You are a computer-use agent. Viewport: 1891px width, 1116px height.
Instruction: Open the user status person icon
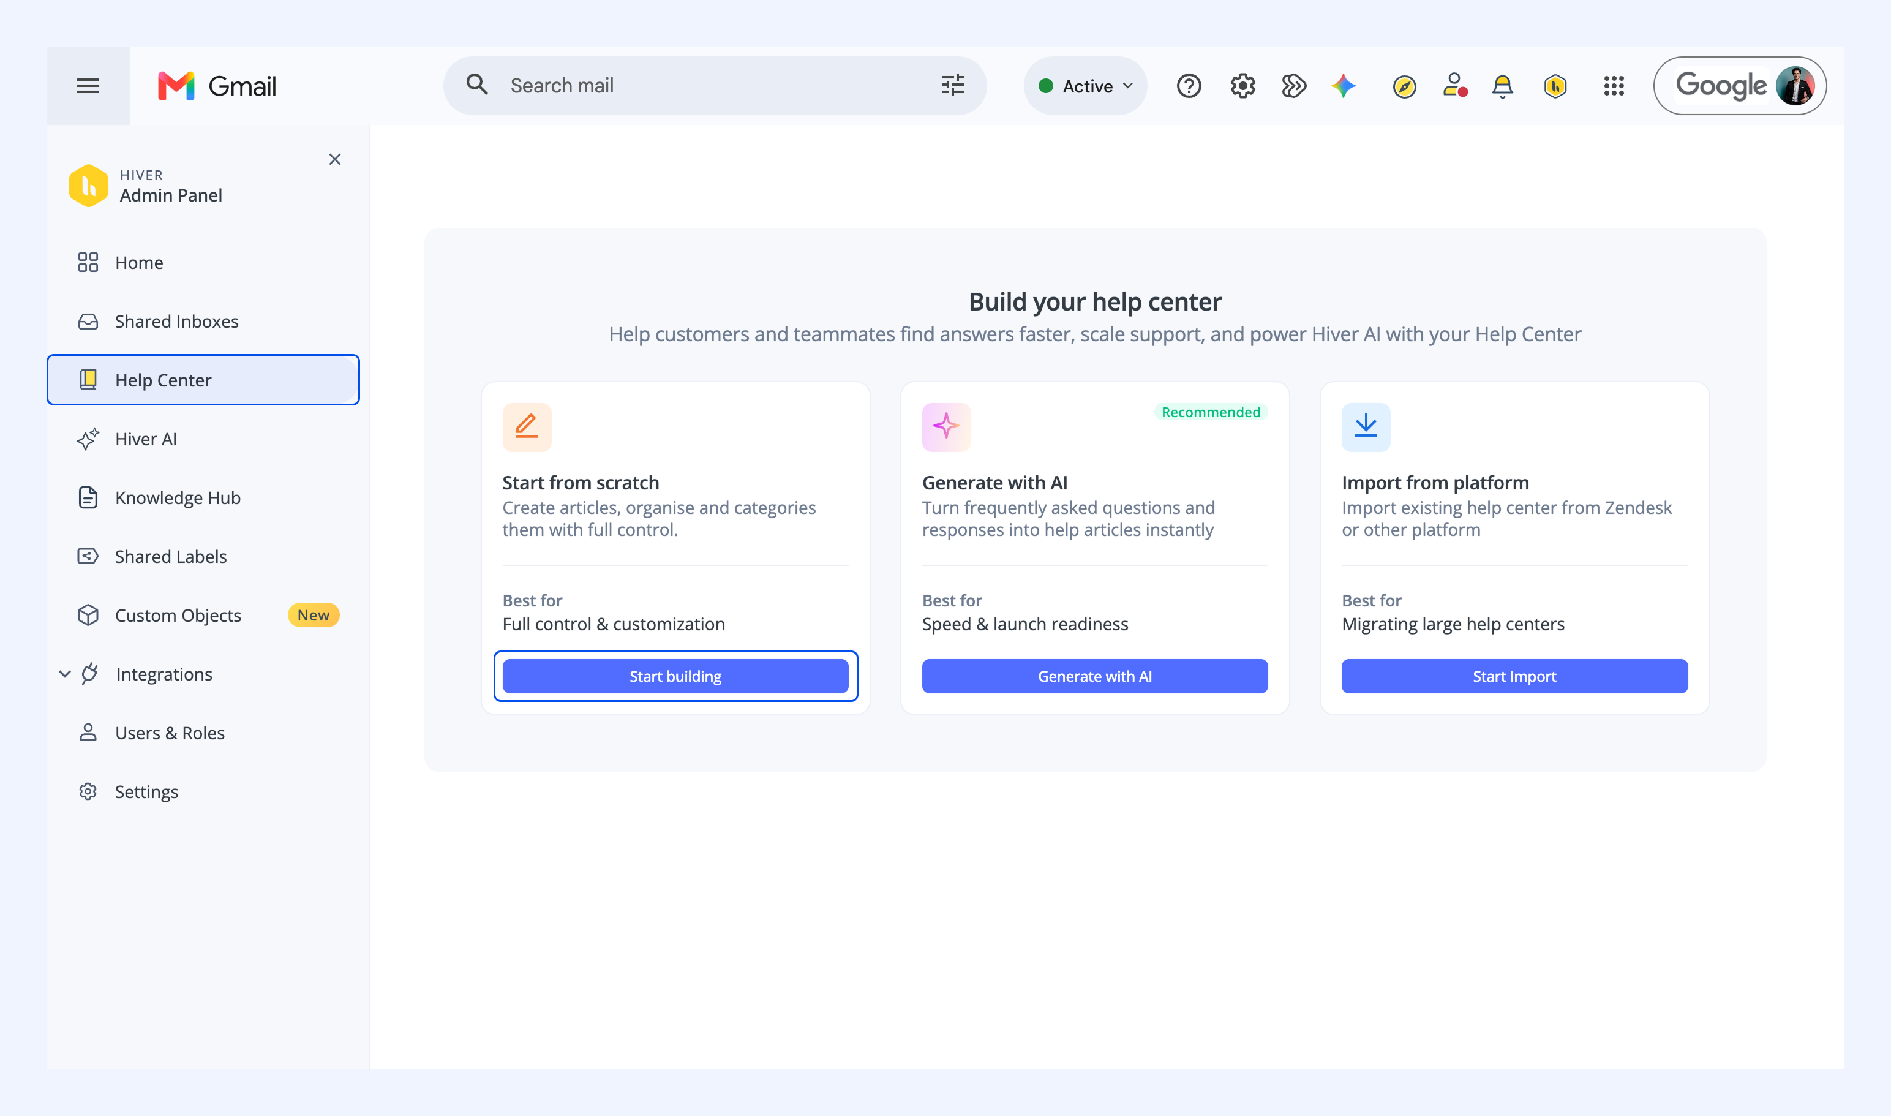1455,86
